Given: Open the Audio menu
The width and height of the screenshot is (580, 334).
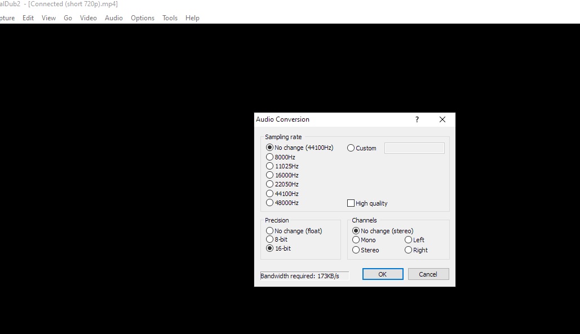Looking at the screenshot, I should (x=113, y=17).
